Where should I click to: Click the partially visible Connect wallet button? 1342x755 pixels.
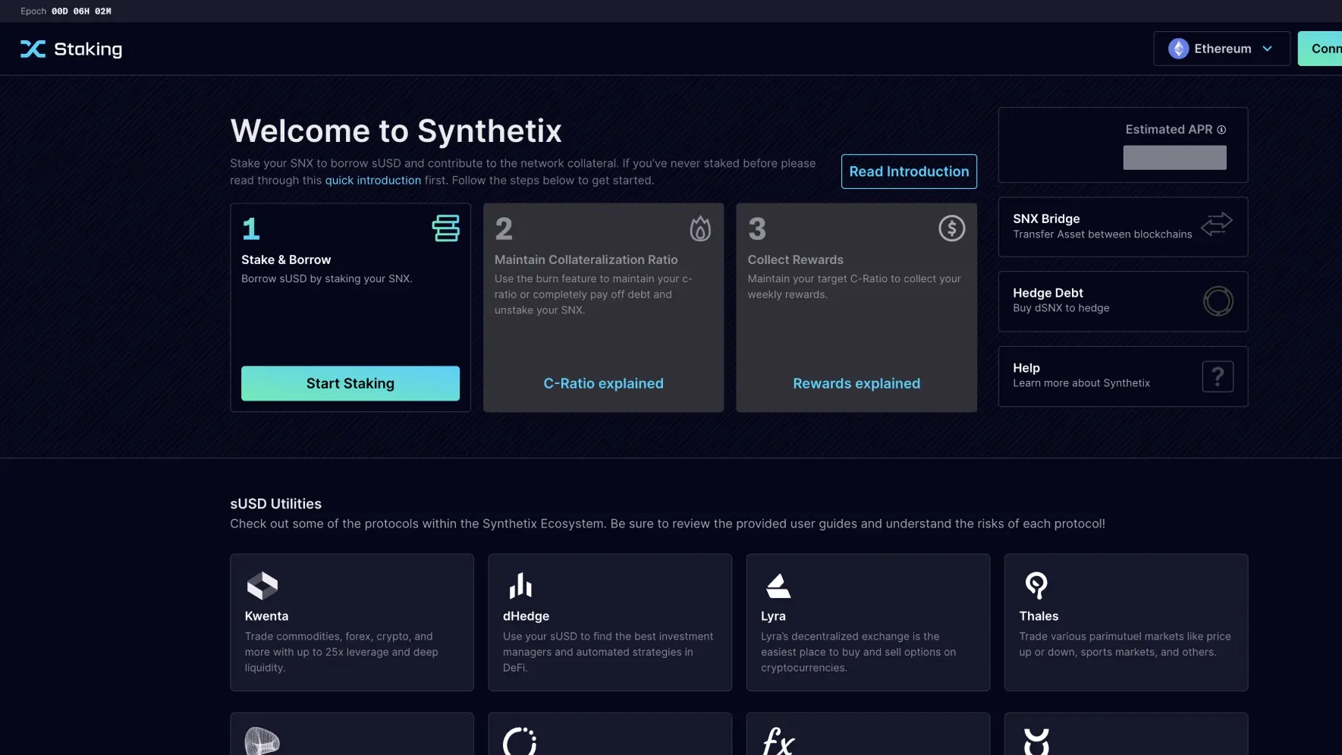(x=1320, y=49)
